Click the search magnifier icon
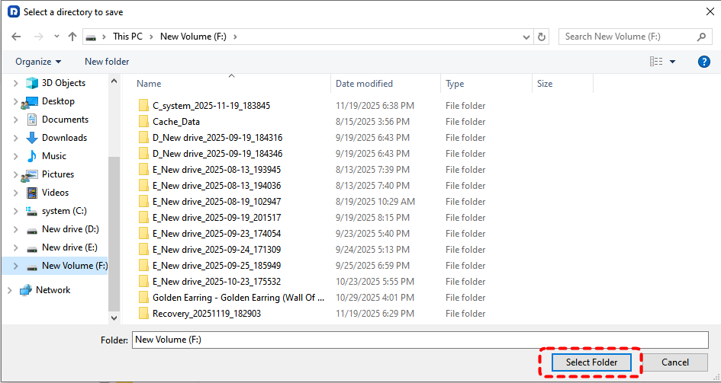This screenshot has width=721, height=383. pos(701,37)
